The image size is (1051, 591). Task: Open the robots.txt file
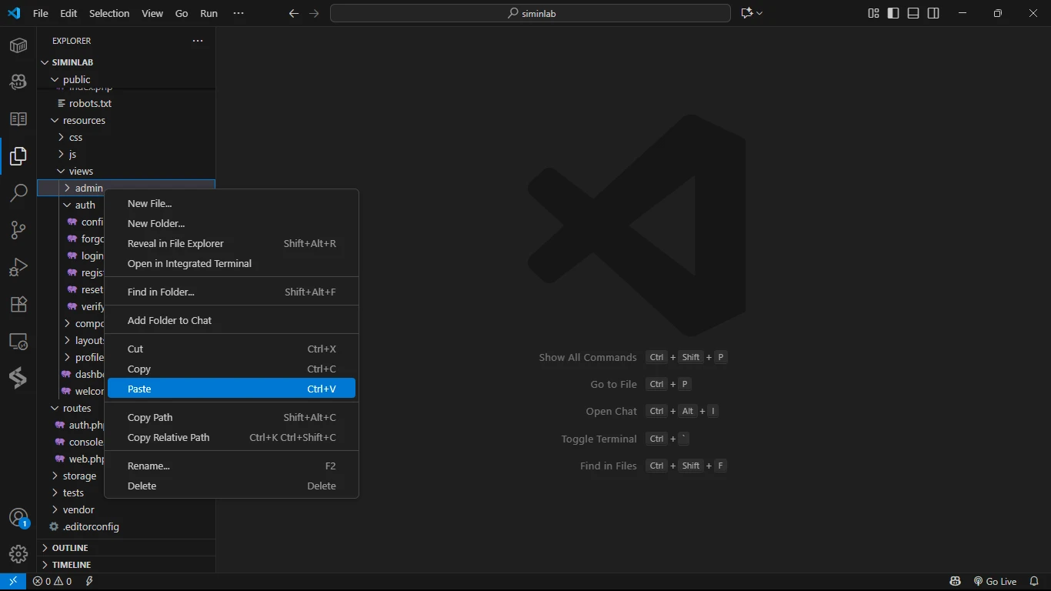click(x=90, y=103)
